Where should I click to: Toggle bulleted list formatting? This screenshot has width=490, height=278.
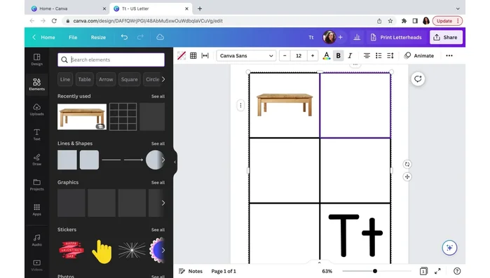tap(379, 55)
